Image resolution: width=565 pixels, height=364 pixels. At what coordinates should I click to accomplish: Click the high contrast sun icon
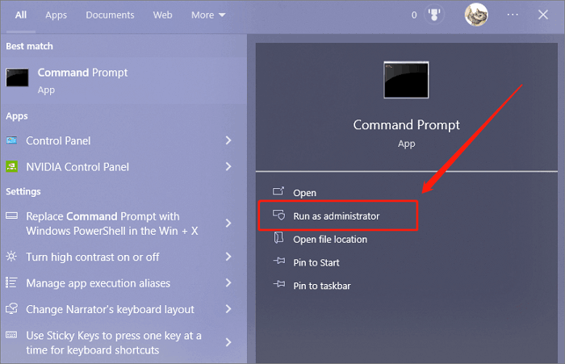point(11,256)
